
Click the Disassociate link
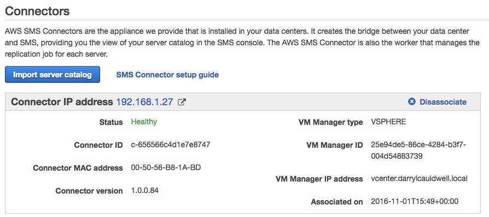click(443, 102)
